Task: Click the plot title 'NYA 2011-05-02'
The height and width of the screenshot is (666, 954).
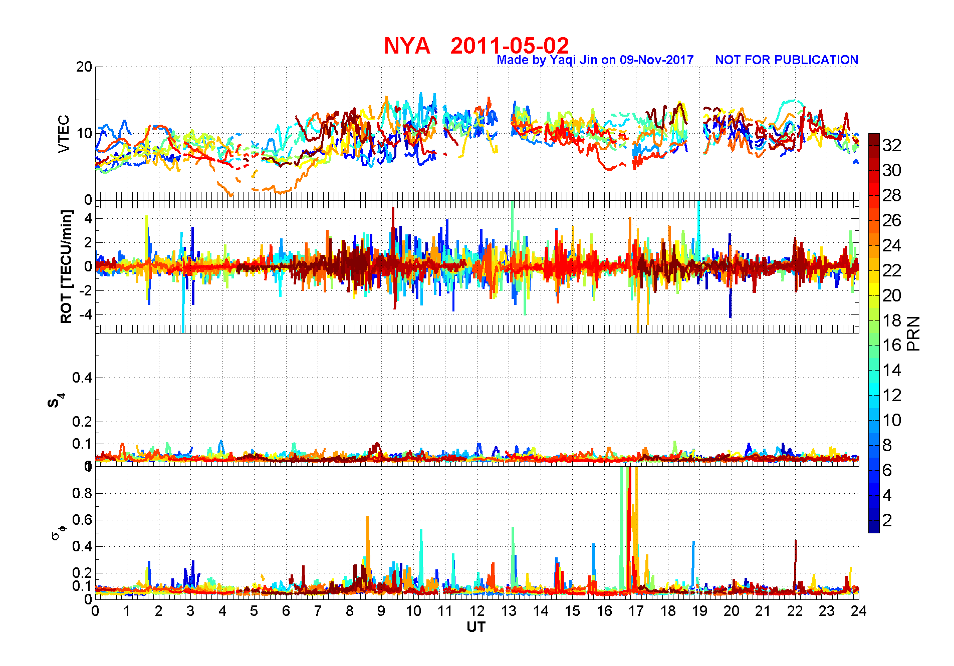Action: coord(476,46)
